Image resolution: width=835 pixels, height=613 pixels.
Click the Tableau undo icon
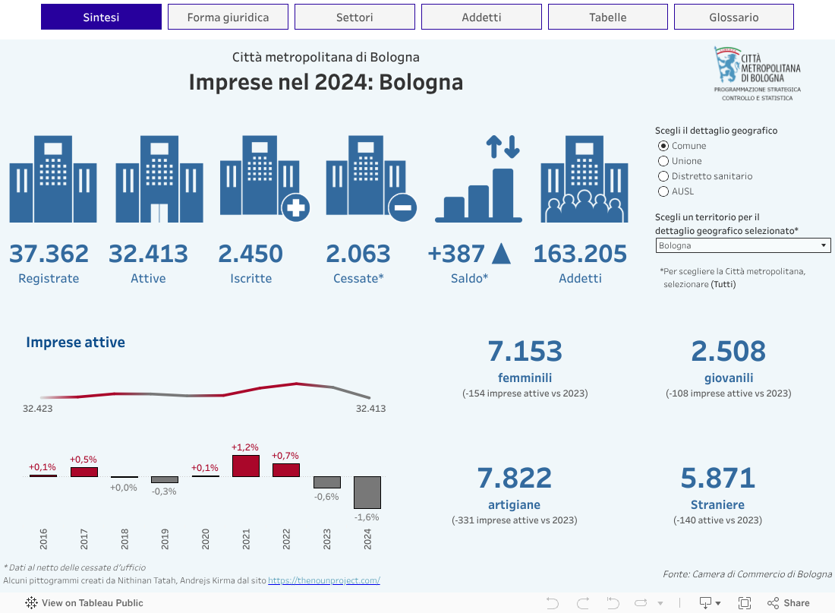coord(553,603)
